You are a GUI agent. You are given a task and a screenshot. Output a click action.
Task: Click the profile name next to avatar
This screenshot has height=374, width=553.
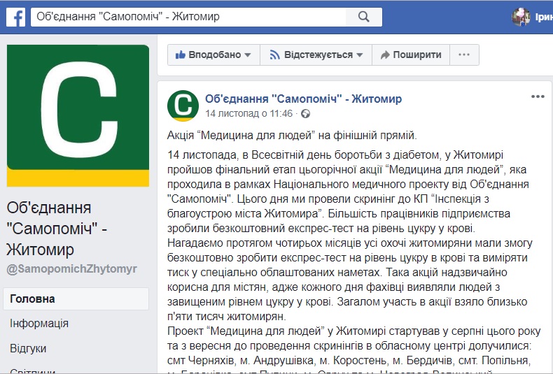[x=544, y=17]
